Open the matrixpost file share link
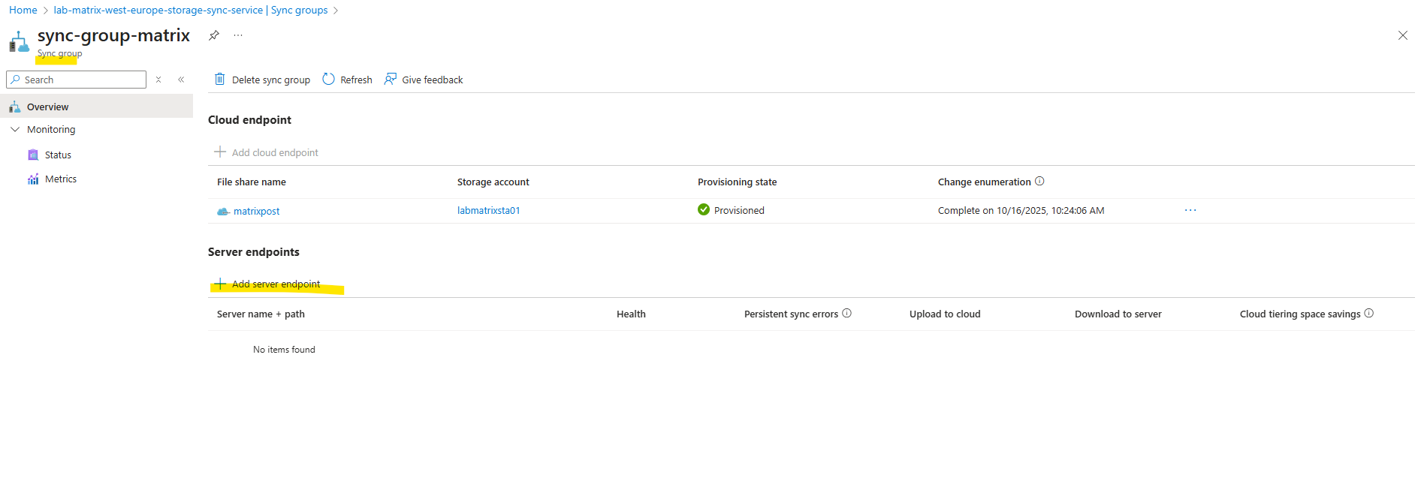Viewport: 1421px width, 487px height. (x=256, y=212)
